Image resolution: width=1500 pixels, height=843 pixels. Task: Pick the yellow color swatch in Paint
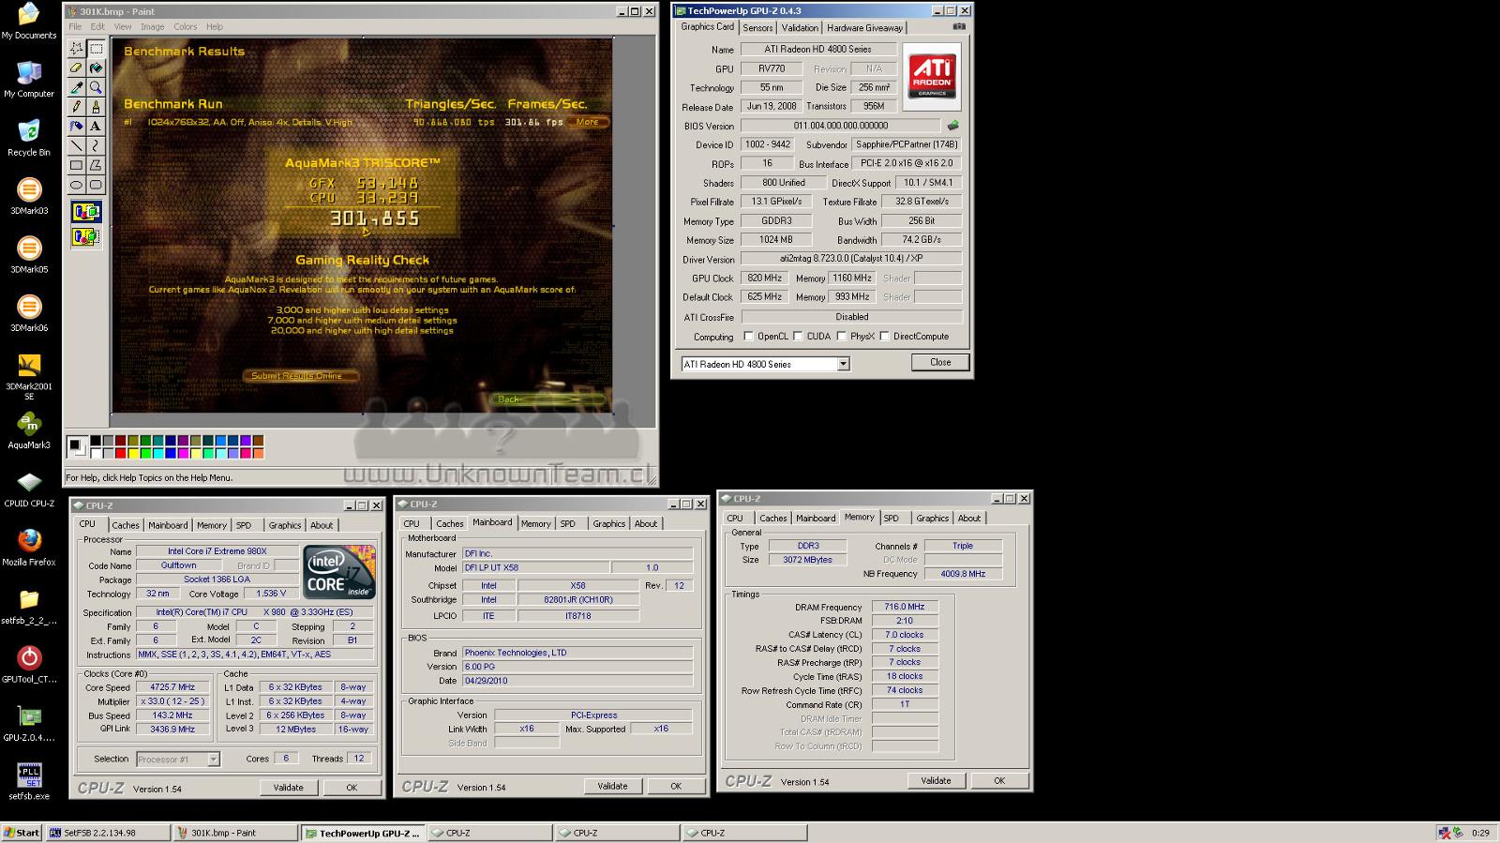[x=133, y=453]
